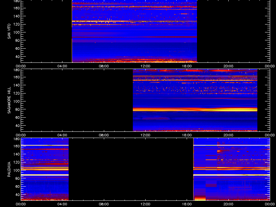Pick the 20:00 tick label under Palehua plot
The width and height of the screenshot is (276, 207).
[228, 204]
